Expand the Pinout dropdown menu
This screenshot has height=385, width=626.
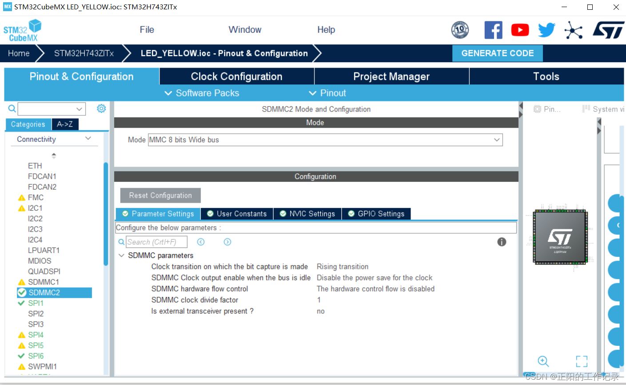327,93
